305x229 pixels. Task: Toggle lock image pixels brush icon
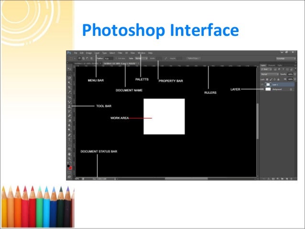pos(271,79)
